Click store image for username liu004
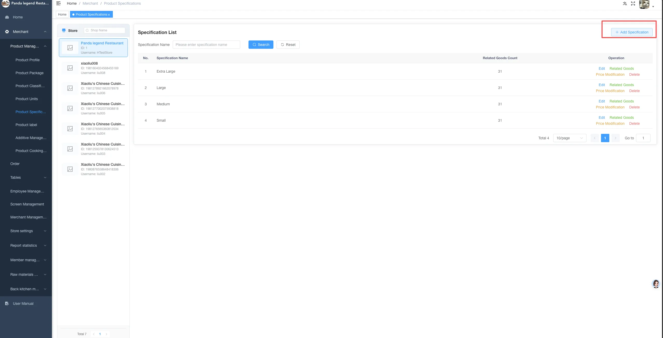Screen dimensions: 663x338 click(70, 129)
